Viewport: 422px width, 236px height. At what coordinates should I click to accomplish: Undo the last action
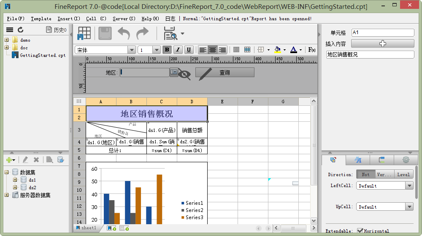point(124,33)
